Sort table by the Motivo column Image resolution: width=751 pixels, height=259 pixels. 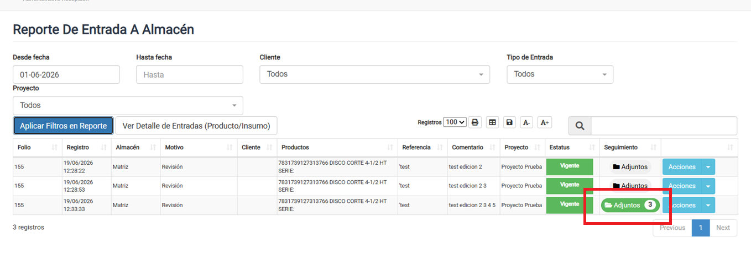point(197,148)
